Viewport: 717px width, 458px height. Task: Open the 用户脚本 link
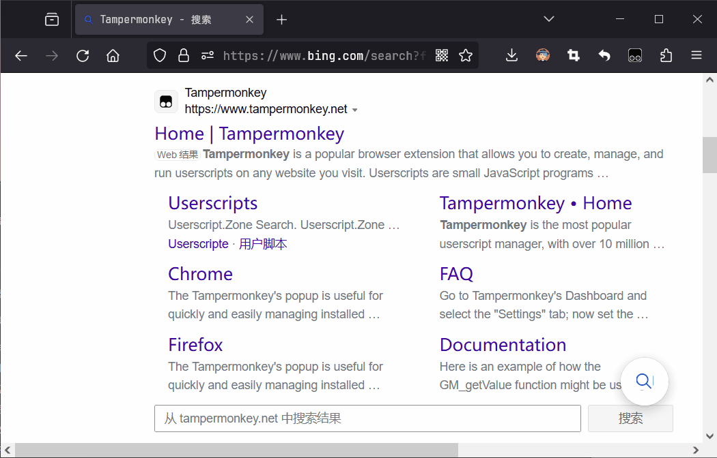263,244
